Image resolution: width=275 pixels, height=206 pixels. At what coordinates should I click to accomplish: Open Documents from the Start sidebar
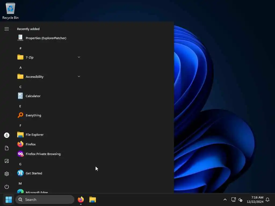click(x=7, y=148)
